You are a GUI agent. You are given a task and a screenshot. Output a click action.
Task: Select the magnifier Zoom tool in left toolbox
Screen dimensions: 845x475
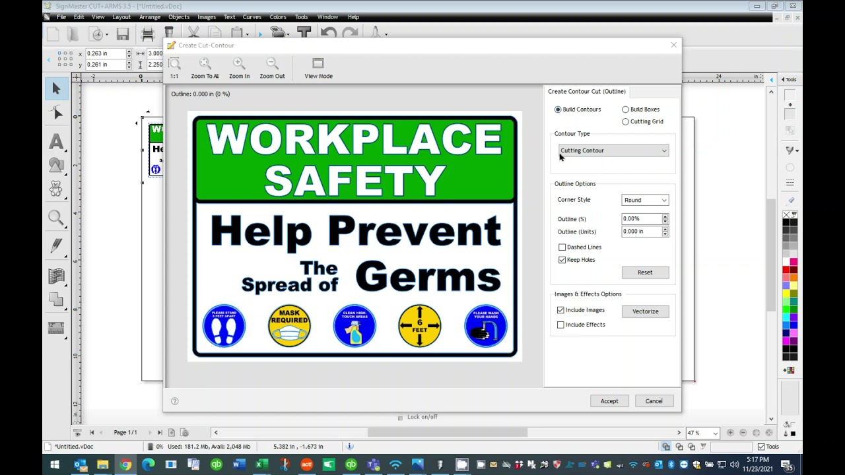pyautogui.click(x=56, y=218)
